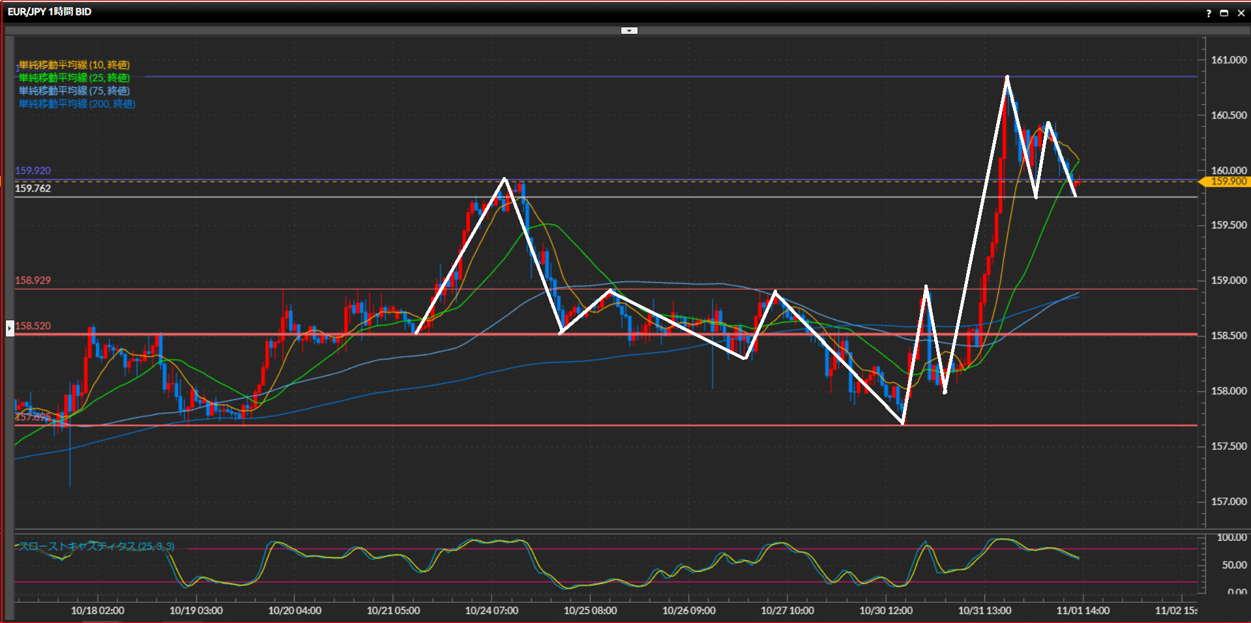Expand the left side panel arrow

click(x=10, y=328)
